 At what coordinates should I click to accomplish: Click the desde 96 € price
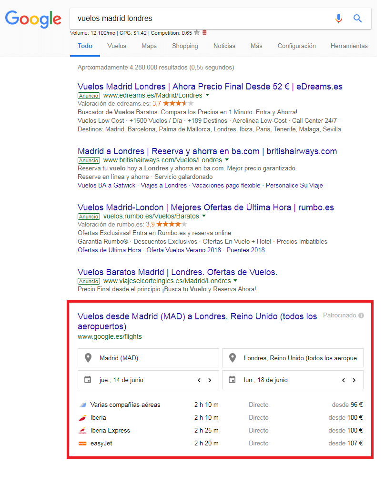(x=347, y=405)
